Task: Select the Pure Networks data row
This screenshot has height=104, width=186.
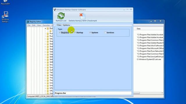Action: pyautogui.click(x=150, y=51)
